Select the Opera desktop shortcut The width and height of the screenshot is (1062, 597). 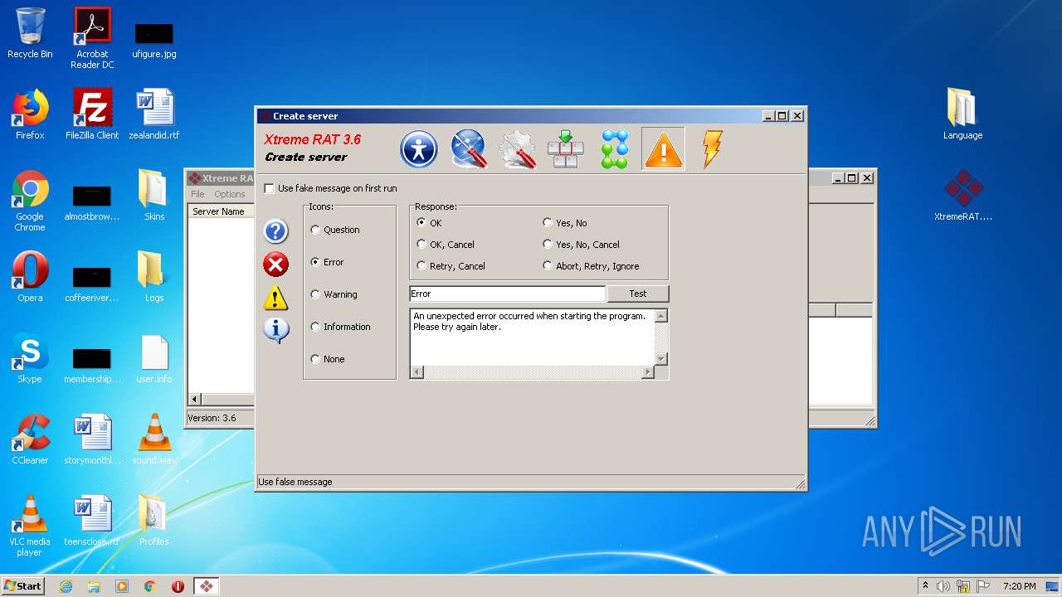[30, 277]
